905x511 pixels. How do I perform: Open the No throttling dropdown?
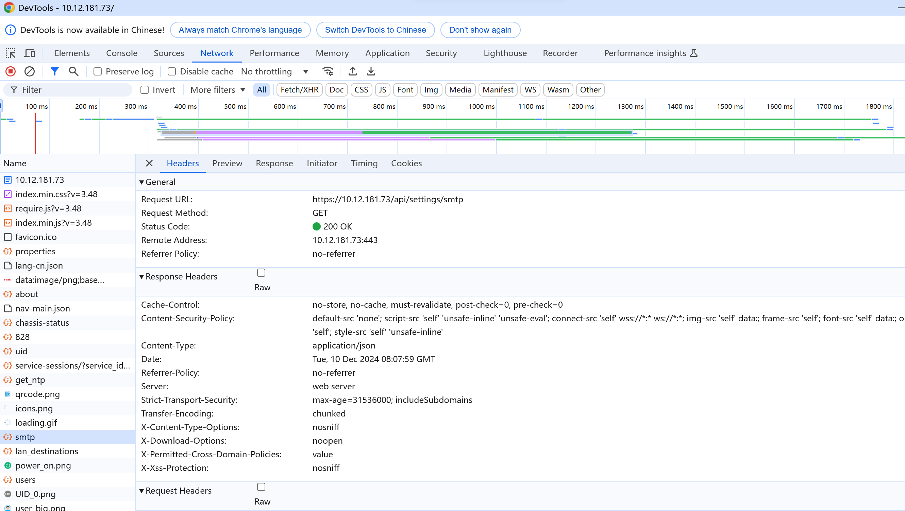tap(274, 72)
